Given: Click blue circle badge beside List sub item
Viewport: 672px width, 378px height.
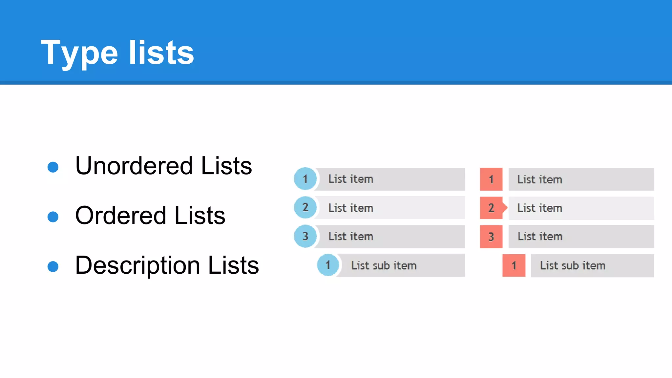Looking at the screenshot, I should (x=328, y=265).
